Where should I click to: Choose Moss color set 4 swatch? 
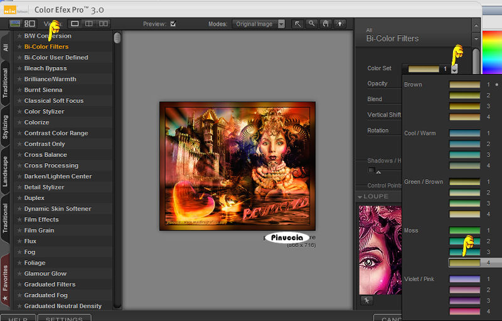click(464, 263)
